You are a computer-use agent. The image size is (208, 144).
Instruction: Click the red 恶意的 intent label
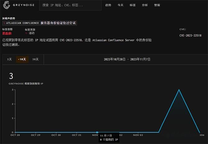point(7,33)
